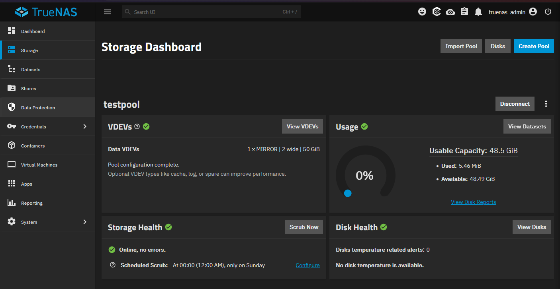Open Apps in the sidebar
Viewport: 560px width, 289px height.
point(47,184)
